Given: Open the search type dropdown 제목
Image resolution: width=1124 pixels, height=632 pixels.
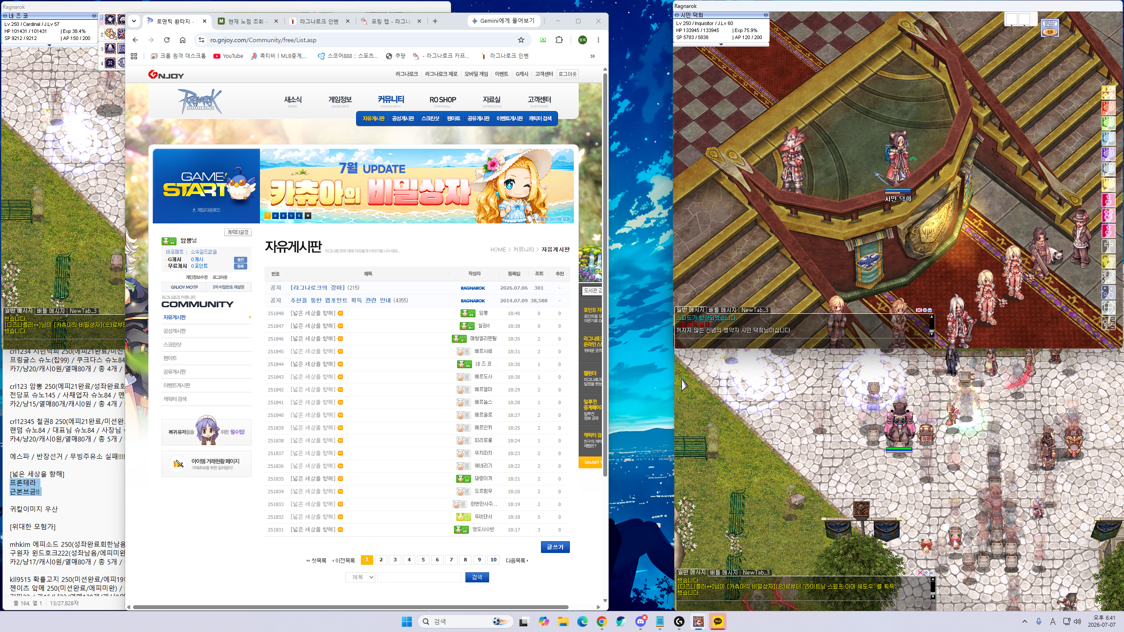Looking at the screenshot, I should click(360, 577).
